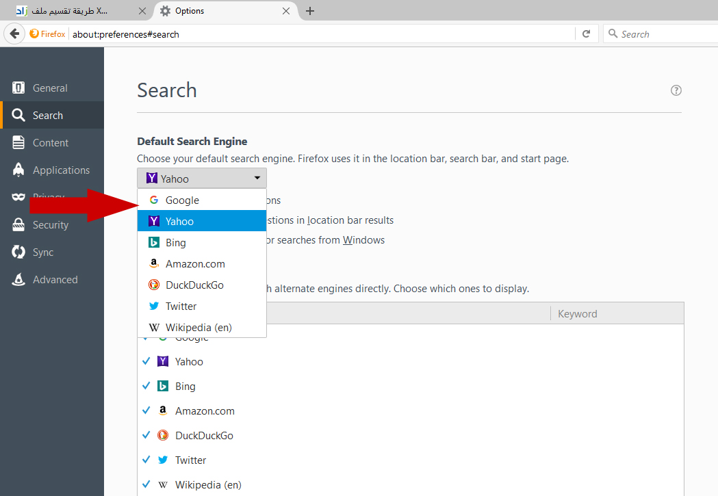Click the Default Search Engine heading
Screen dimensions: 718x496
192,142
